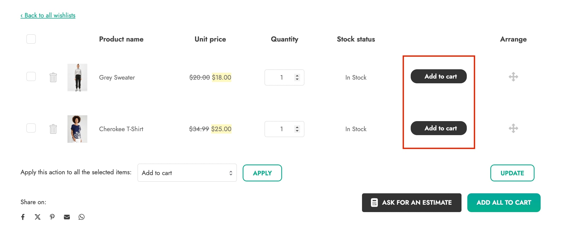
Task: Decrease Cherokee T-Shirt quantity with stepper arrow
Action: 297,131
